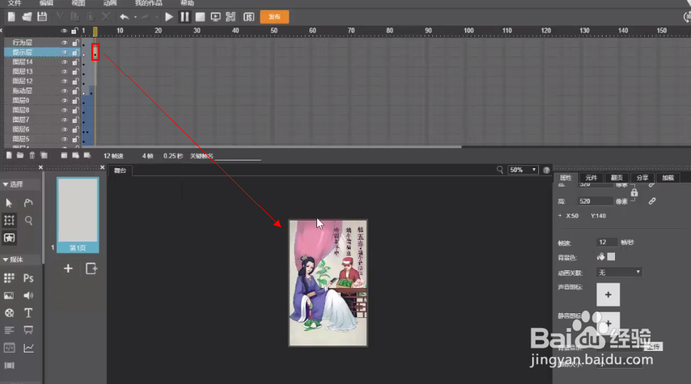
Task: Toggle the width-height aspect ratio lock
Action: point(634,193)
